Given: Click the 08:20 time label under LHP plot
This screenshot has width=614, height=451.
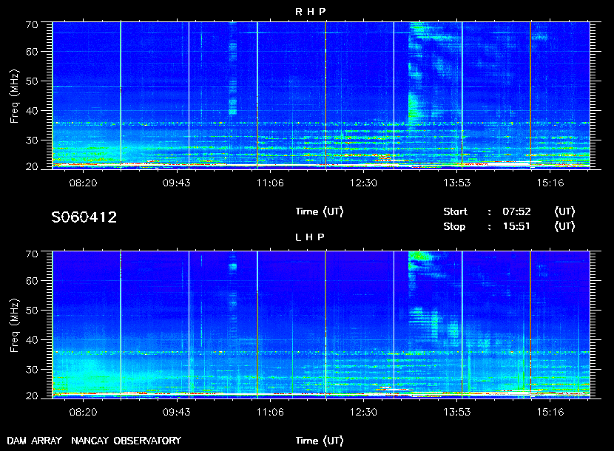Looking at the screenshot, I should pyautogui.click(x=83, y=412).
